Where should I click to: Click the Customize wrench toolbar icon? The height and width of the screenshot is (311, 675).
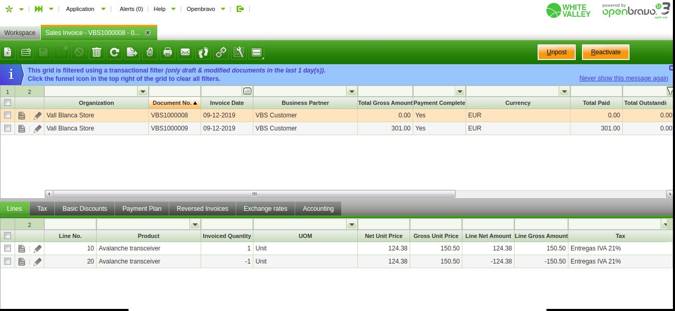tap(239, 52)
